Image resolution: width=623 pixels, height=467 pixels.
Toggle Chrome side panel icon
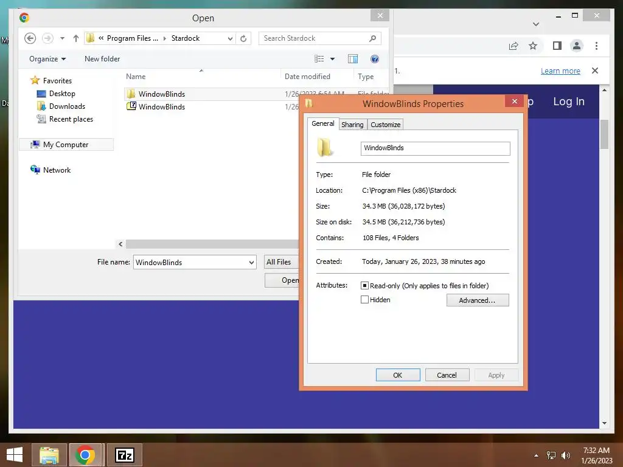[557, 46]
